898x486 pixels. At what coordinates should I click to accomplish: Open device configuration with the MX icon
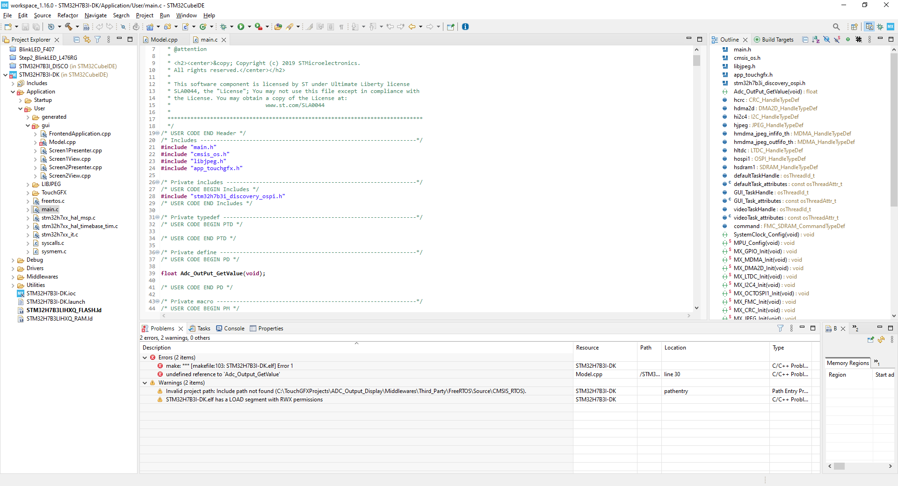[891, 27]
